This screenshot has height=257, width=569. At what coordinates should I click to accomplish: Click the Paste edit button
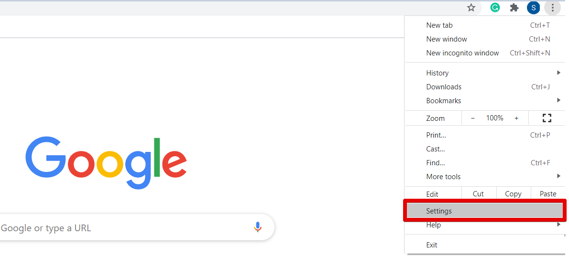click(x=548, y=194)
